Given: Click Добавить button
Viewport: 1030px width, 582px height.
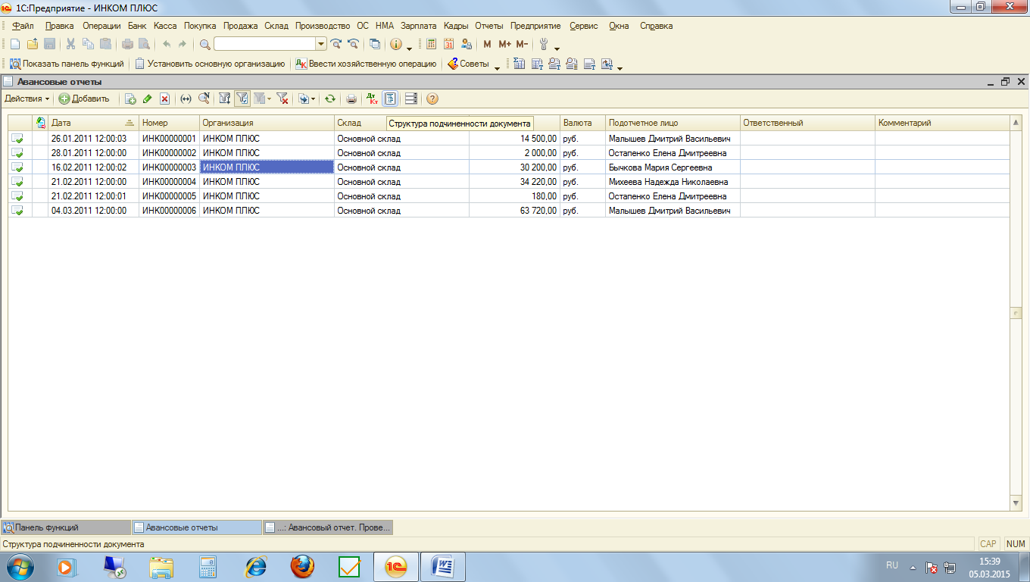Looking at the screenshot, I should [x=84, y=99].
